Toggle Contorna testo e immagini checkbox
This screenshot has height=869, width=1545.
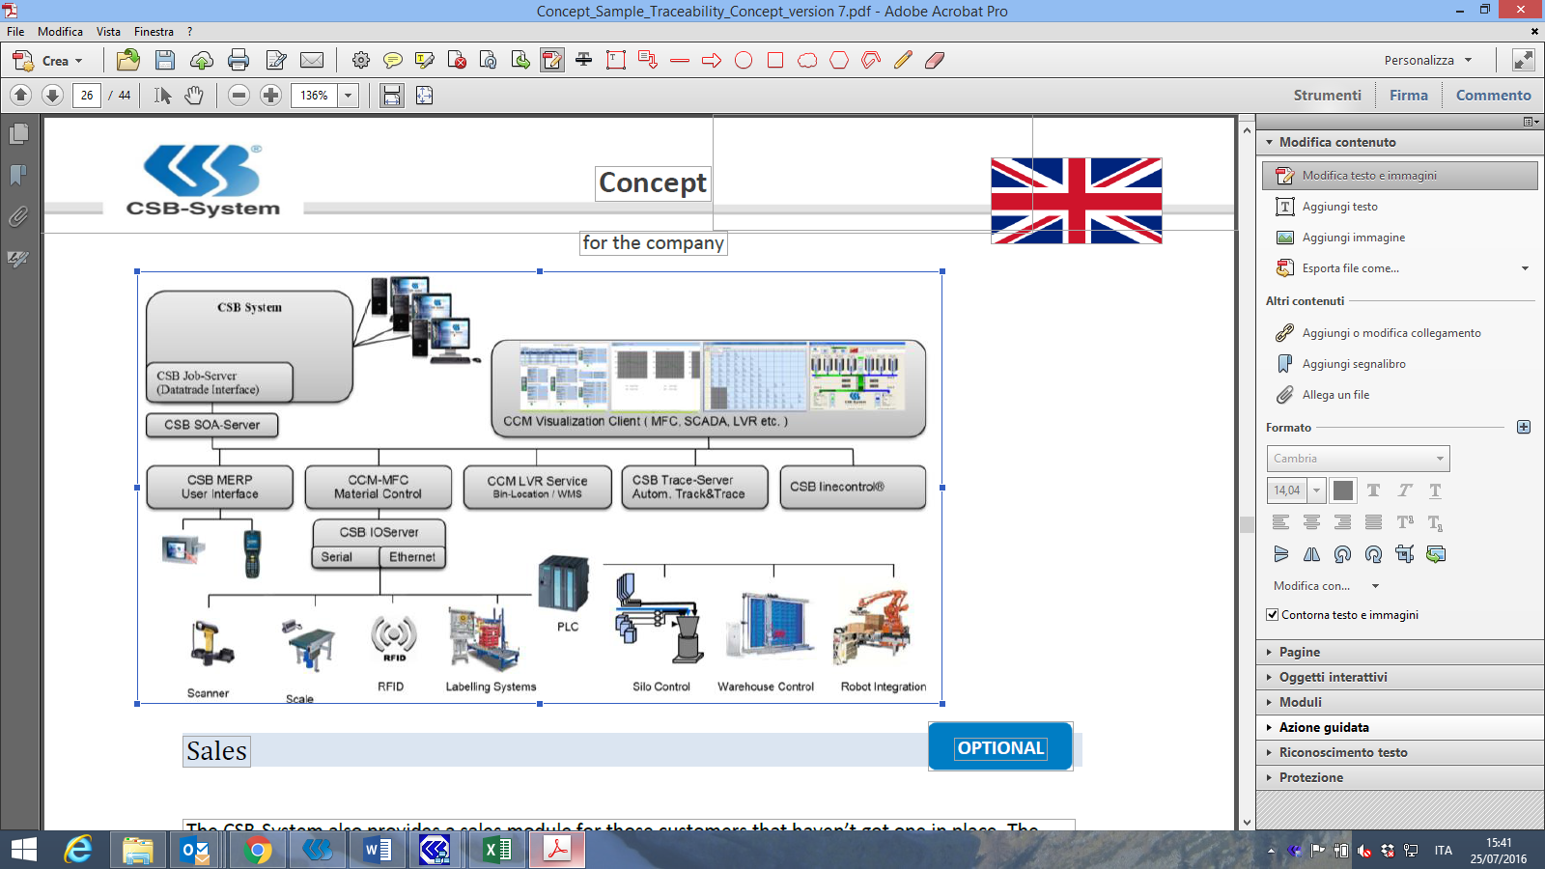tap(1273, 614)
